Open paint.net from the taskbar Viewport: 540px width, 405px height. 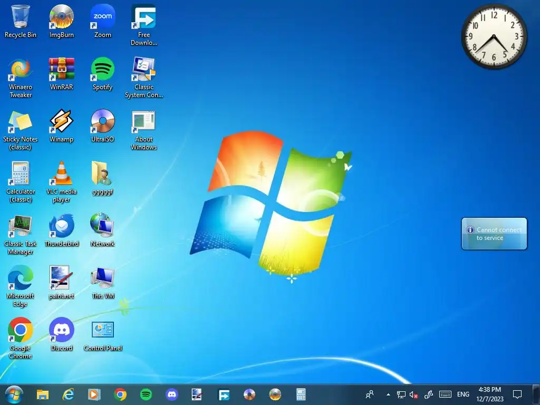click(198, 394)
